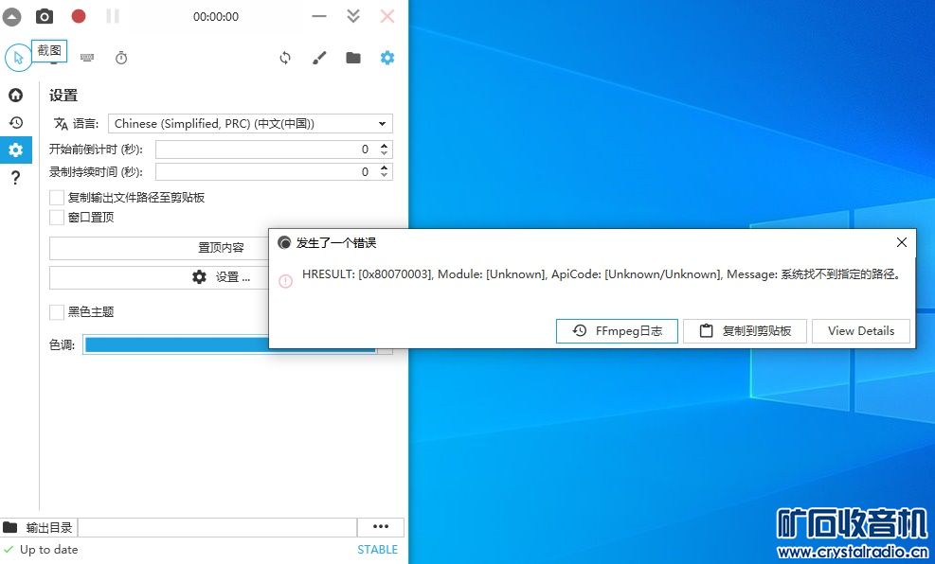Image resolution: width=935 pixels, height=564 pixels.
Task: Decrease the 录制持续时间 value with down arrow
Action: (384, 176)
